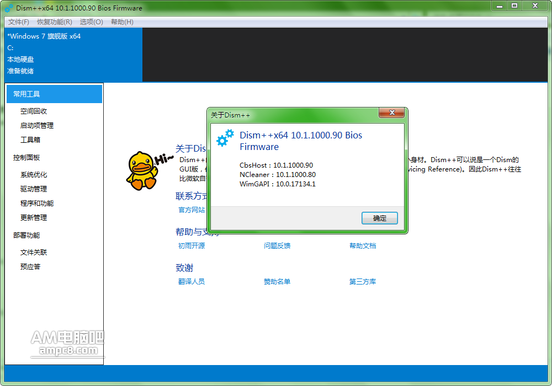
Task: Click the NCleaner : 10.1.1000.80 version text
Action: pyautogui.click(x=278, y=175)
